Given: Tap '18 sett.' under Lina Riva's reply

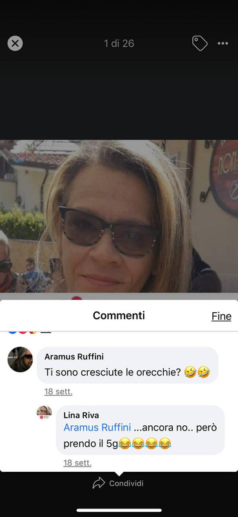Looking at the screenshot, I should click(77, 463).
